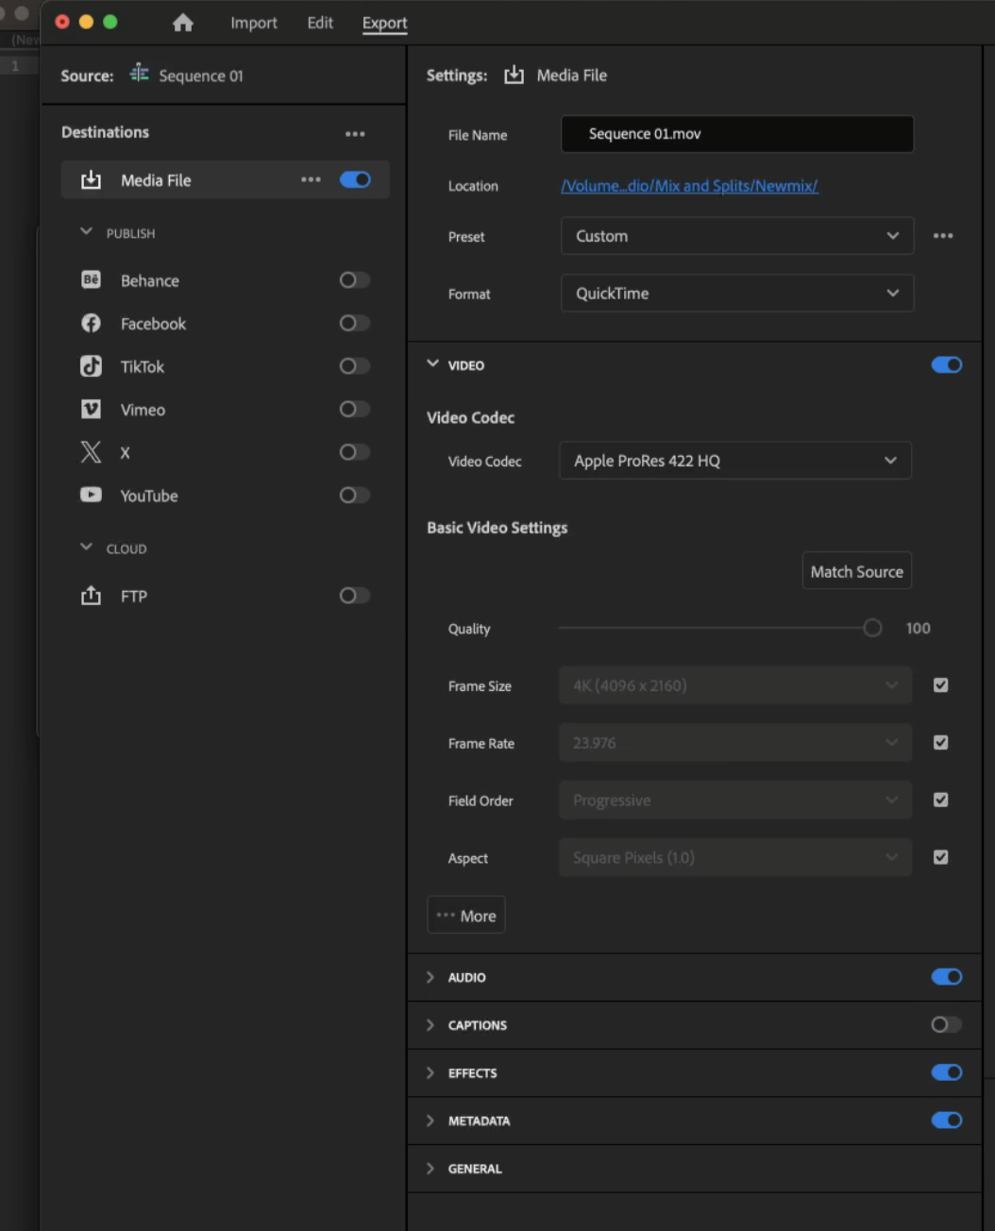Go to the Home screen icon
The image size is (995, 1231).
tap(183, 23)
